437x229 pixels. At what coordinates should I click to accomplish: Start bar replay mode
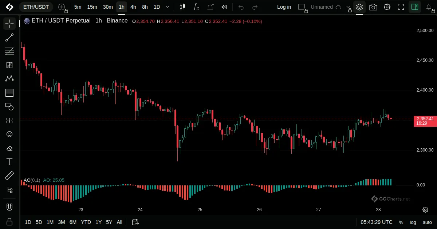point(224,7)
